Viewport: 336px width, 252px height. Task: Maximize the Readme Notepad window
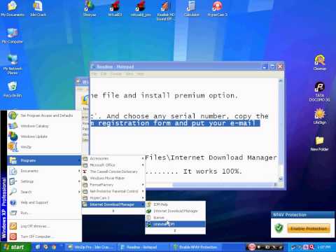click(272, 66)
